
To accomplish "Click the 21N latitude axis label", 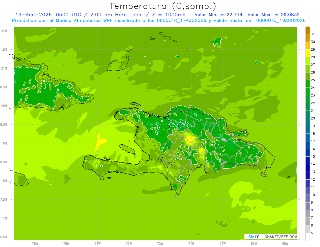I will coord(4,68).
